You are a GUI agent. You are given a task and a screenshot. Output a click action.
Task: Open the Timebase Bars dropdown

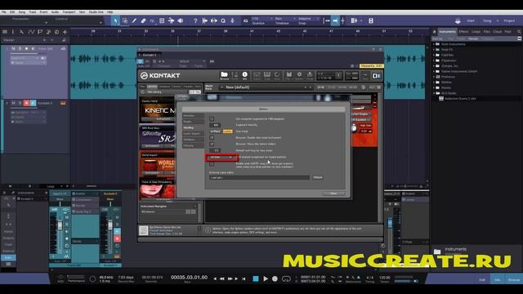[x=285, y=18]
